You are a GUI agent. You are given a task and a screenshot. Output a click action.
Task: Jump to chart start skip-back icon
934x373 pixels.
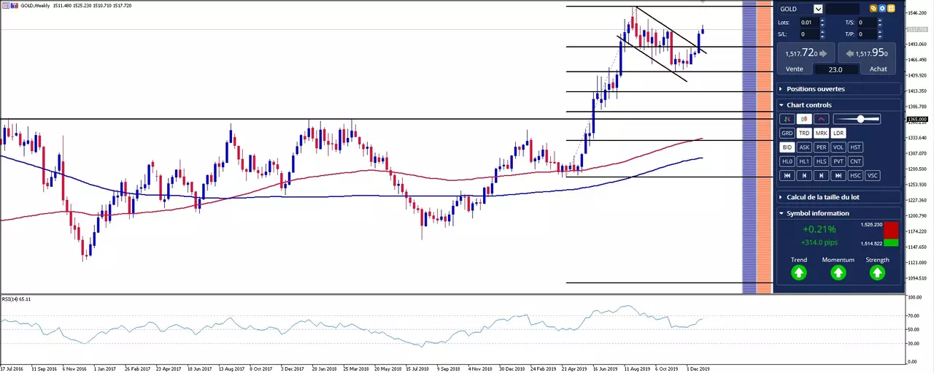point(787,175)
